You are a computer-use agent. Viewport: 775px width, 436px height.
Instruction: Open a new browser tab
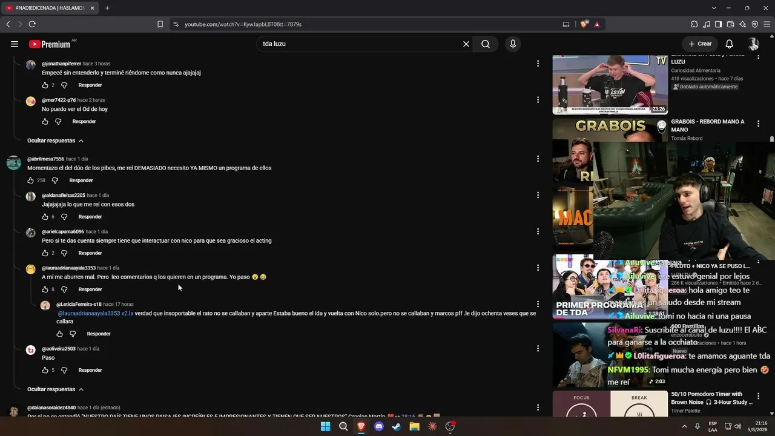tap(107, 8)
